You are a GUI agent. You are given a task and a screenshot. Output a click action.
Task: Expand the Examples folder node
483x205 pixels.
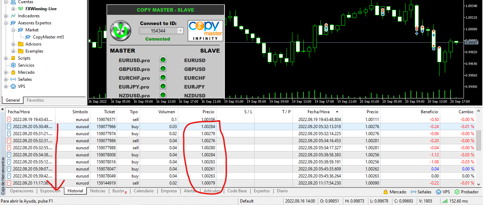pyautogui.click(x=13, y=51)
